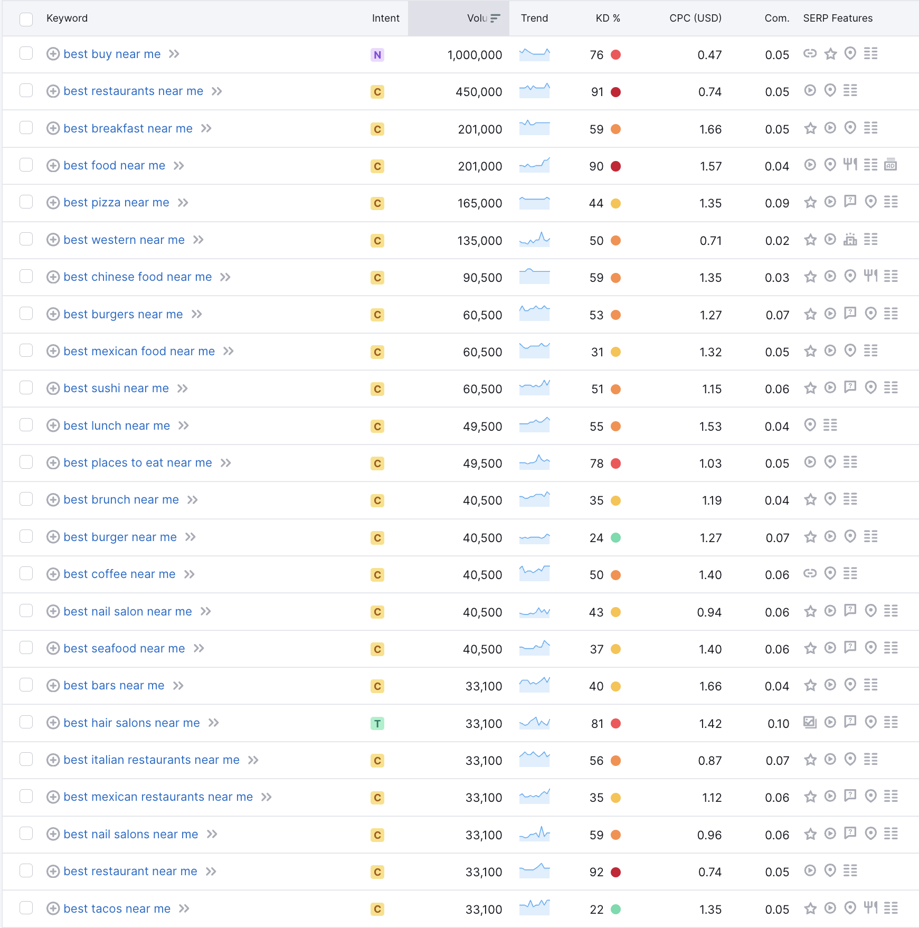This screenshot has width=919, height=928.
Task: Click the location pin icon in 'best lunch near me' row
Action: point(810,425)
